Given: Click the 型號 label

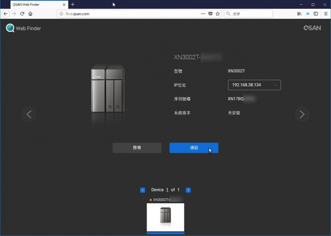Looking at the screenshot, I should point(178,71).
